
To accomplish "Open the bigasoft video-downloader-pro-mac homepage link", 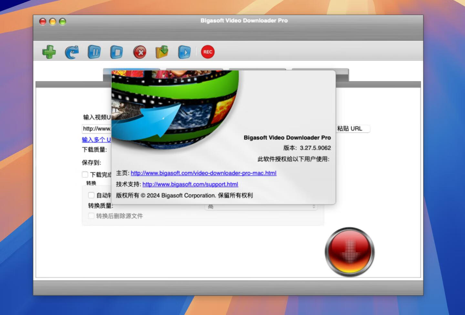I will [x=203, y=173].
